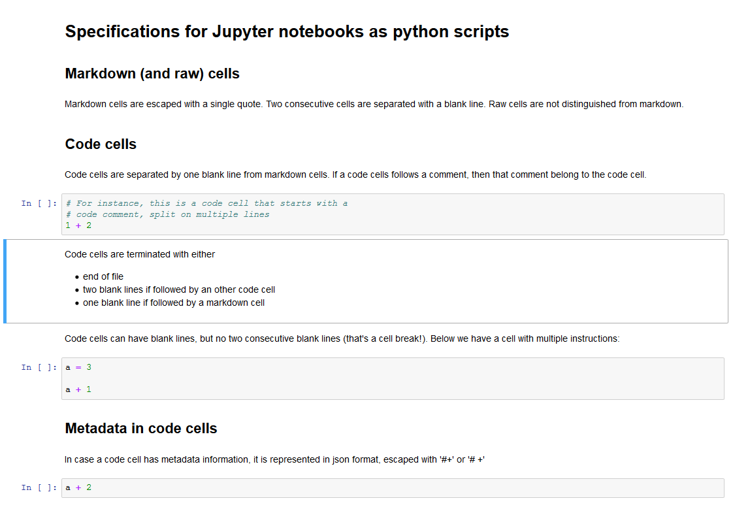Click the paragraph starting "Markdown cells are escaped"
Viewport: 733px width, 509px height.
click(x=374, y=104)
